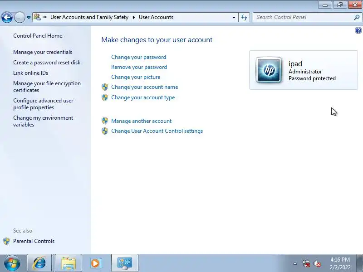The image size is (363, 272).
Task: Click the Refresh button beside address bar
Action: coord(244,17)
